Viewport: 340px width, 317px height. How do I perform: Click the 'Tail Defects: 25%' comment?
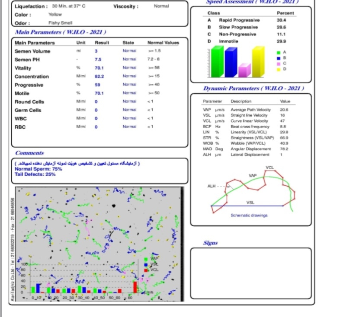35,174
